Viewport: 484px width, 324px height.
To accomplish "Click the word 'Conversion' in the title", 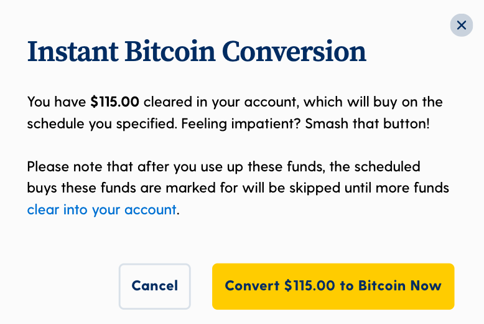I will pyautogui.click(x=294, y=51).
